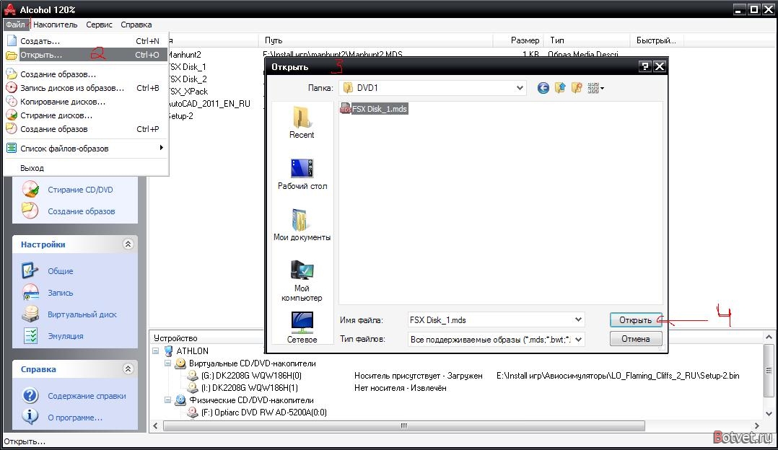Open the view menu icon in Open dialog
778x450 pixels.
(x=595, y=88)
